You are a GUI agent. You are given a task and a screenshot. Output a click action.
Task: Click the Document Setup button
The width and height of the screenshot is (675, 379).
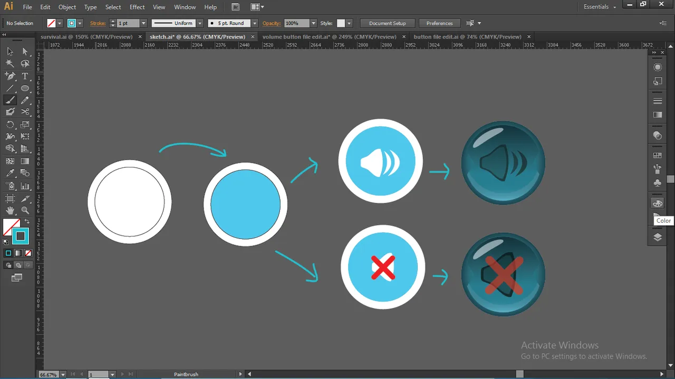388,23
